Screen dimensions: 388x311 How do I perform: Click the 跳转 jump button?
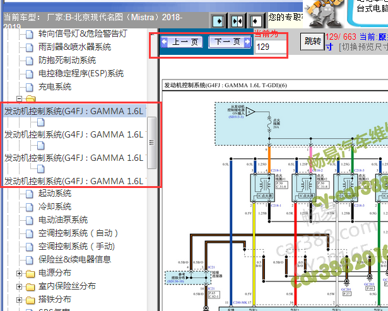[x=312, y=41]
